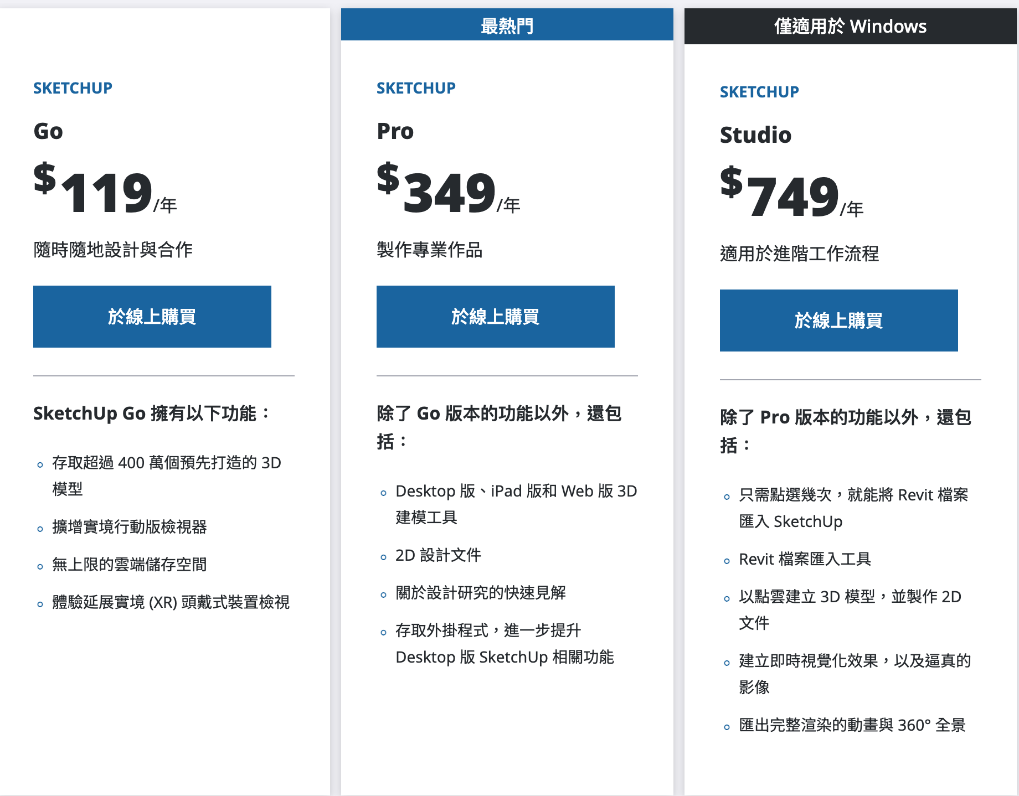This screenshot has width=1019, height=796.
Task: Click the 擴增實境行動版檢視器 feature item
Action: click(x=129, y=527)
